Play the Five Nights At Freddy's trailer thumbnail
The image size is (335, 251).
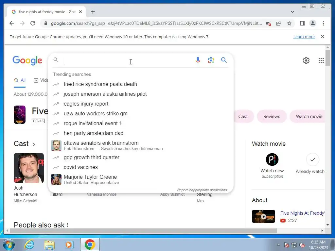(263, 216)
